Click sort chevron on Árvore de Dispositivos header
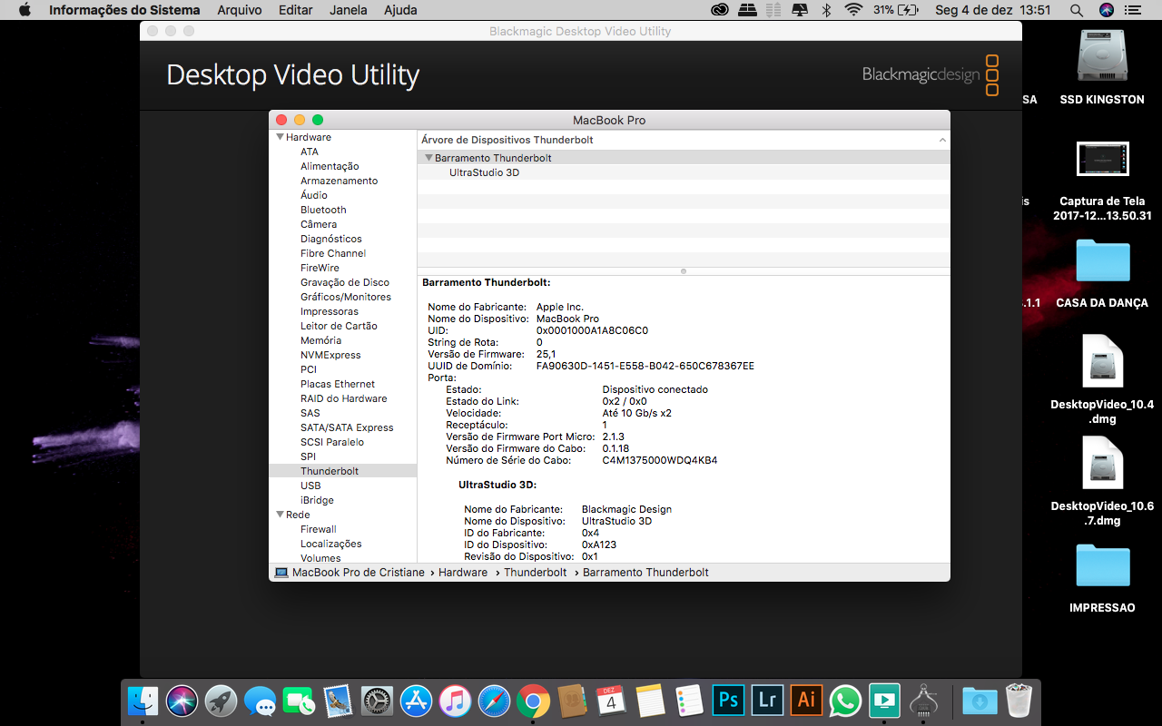This screenshot has width=1162, height=726. click(x=942, y=141)
